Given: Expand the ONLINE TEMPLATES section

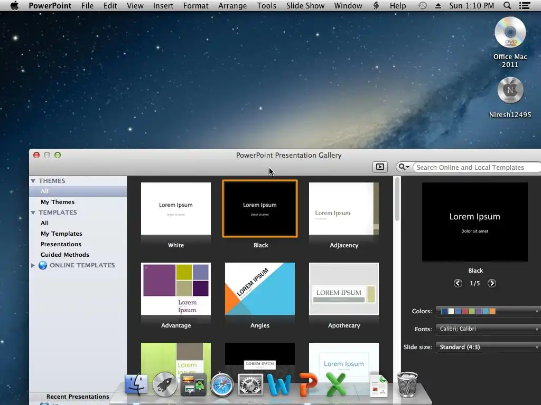Looking at the screenshot, I should tap(33, 265).
